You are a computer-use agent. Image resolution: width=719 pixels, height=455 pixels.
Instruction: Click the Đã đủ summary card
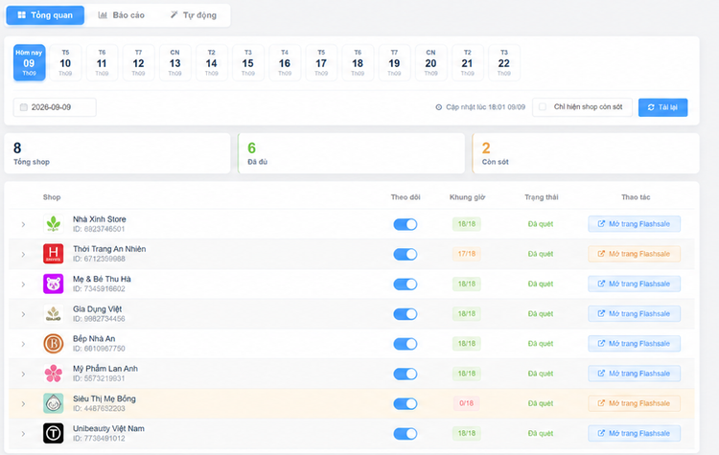click(351, 153)
